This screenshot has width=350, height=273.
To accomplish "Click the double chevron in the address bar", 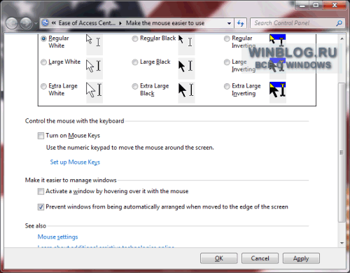I will pyautogui.click(x=54, y=23).
